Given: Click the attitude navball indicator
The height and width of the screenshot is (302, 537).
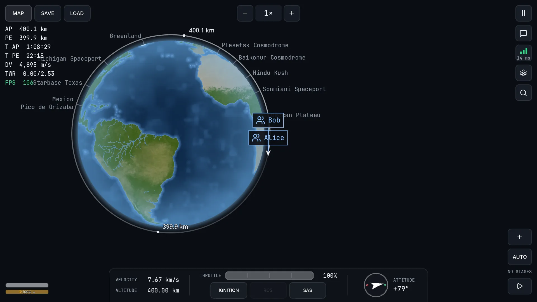Looking at the screenshot, I should coord(376,285).
